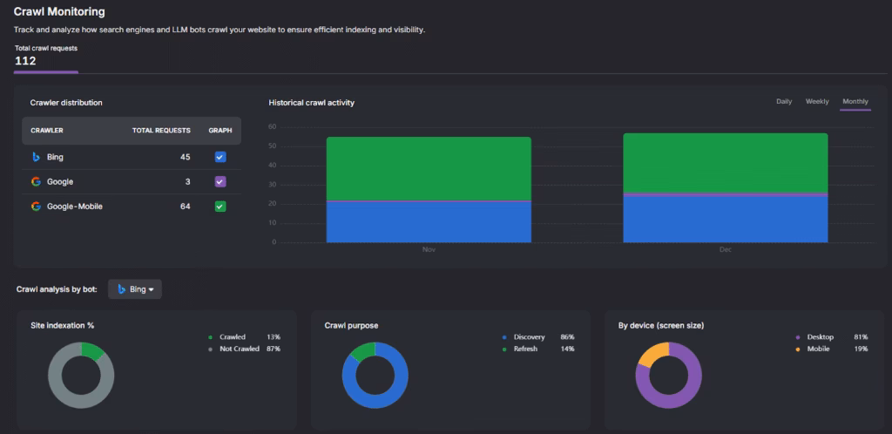892x434 pixels.
Task: Disable the Google-Mobile graph checkbox
Action: click(220, 207)
